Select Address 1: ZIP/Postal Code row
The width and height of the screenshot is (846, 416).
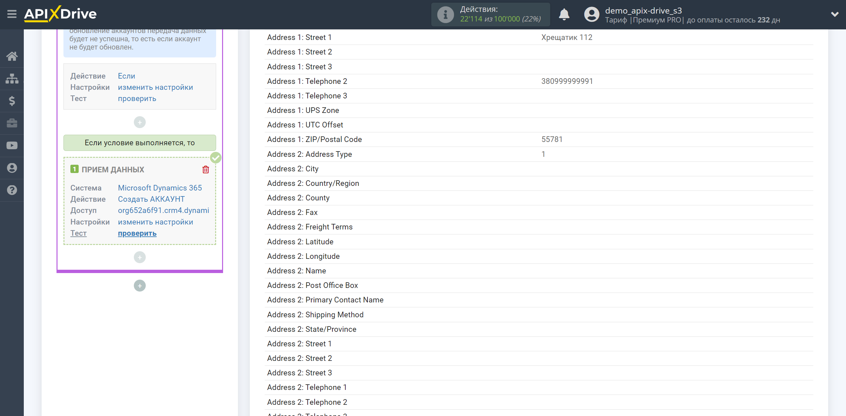pos(539,139)
